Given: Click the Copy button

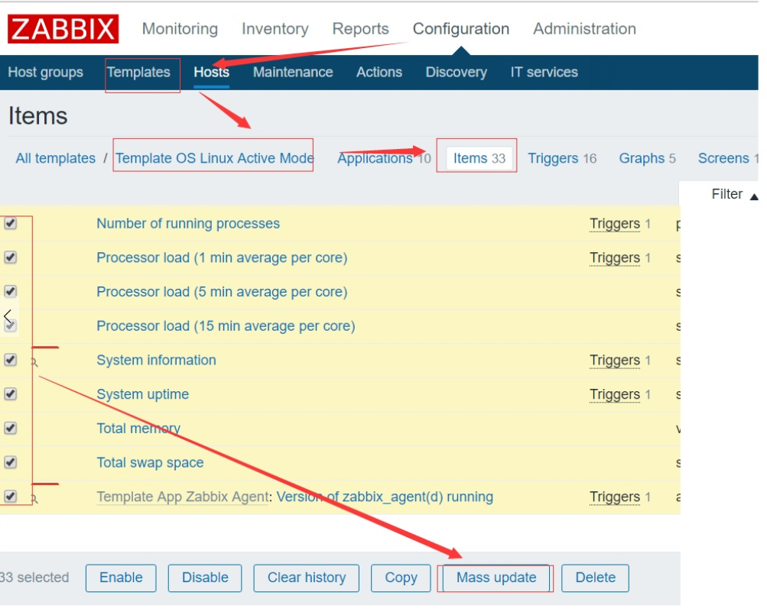Looking at the screenshot, I should point(401,578).
